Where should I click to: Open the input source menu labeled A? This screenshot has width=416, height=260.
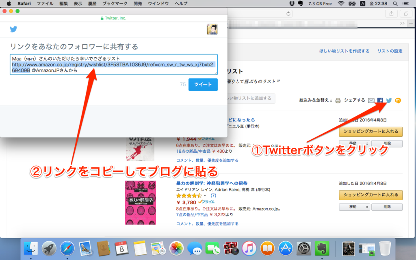click(362, 3)
